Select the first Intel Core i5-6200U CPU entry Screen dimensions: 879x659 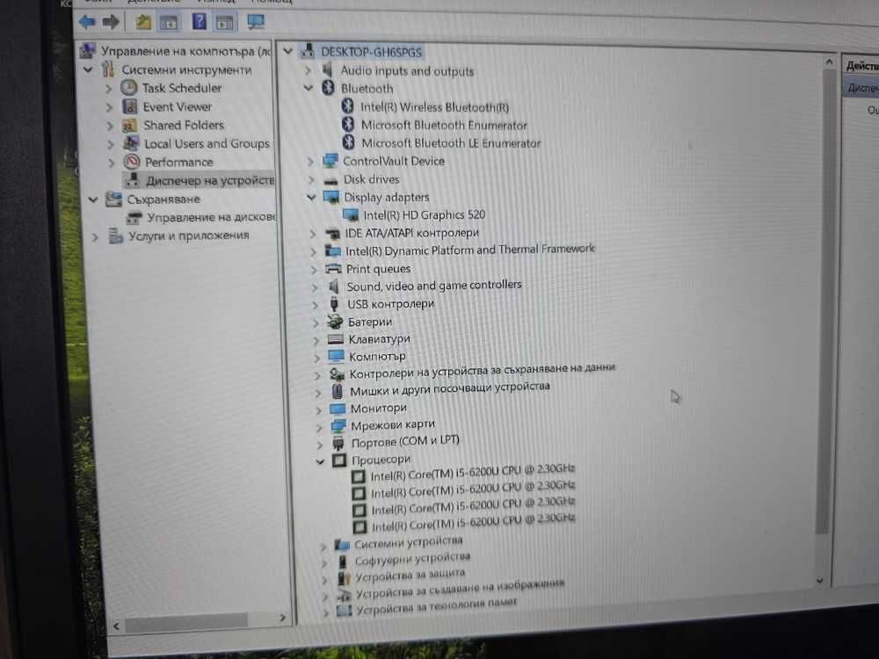pyautogui.click(x=473, y=473)
